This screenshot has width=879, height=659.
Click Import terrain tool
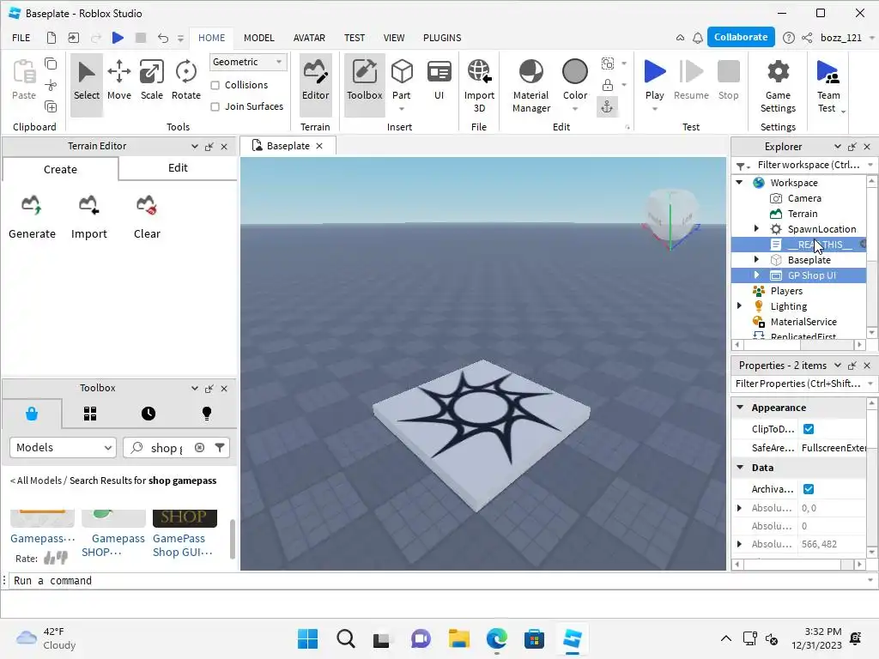click(88, 217)
